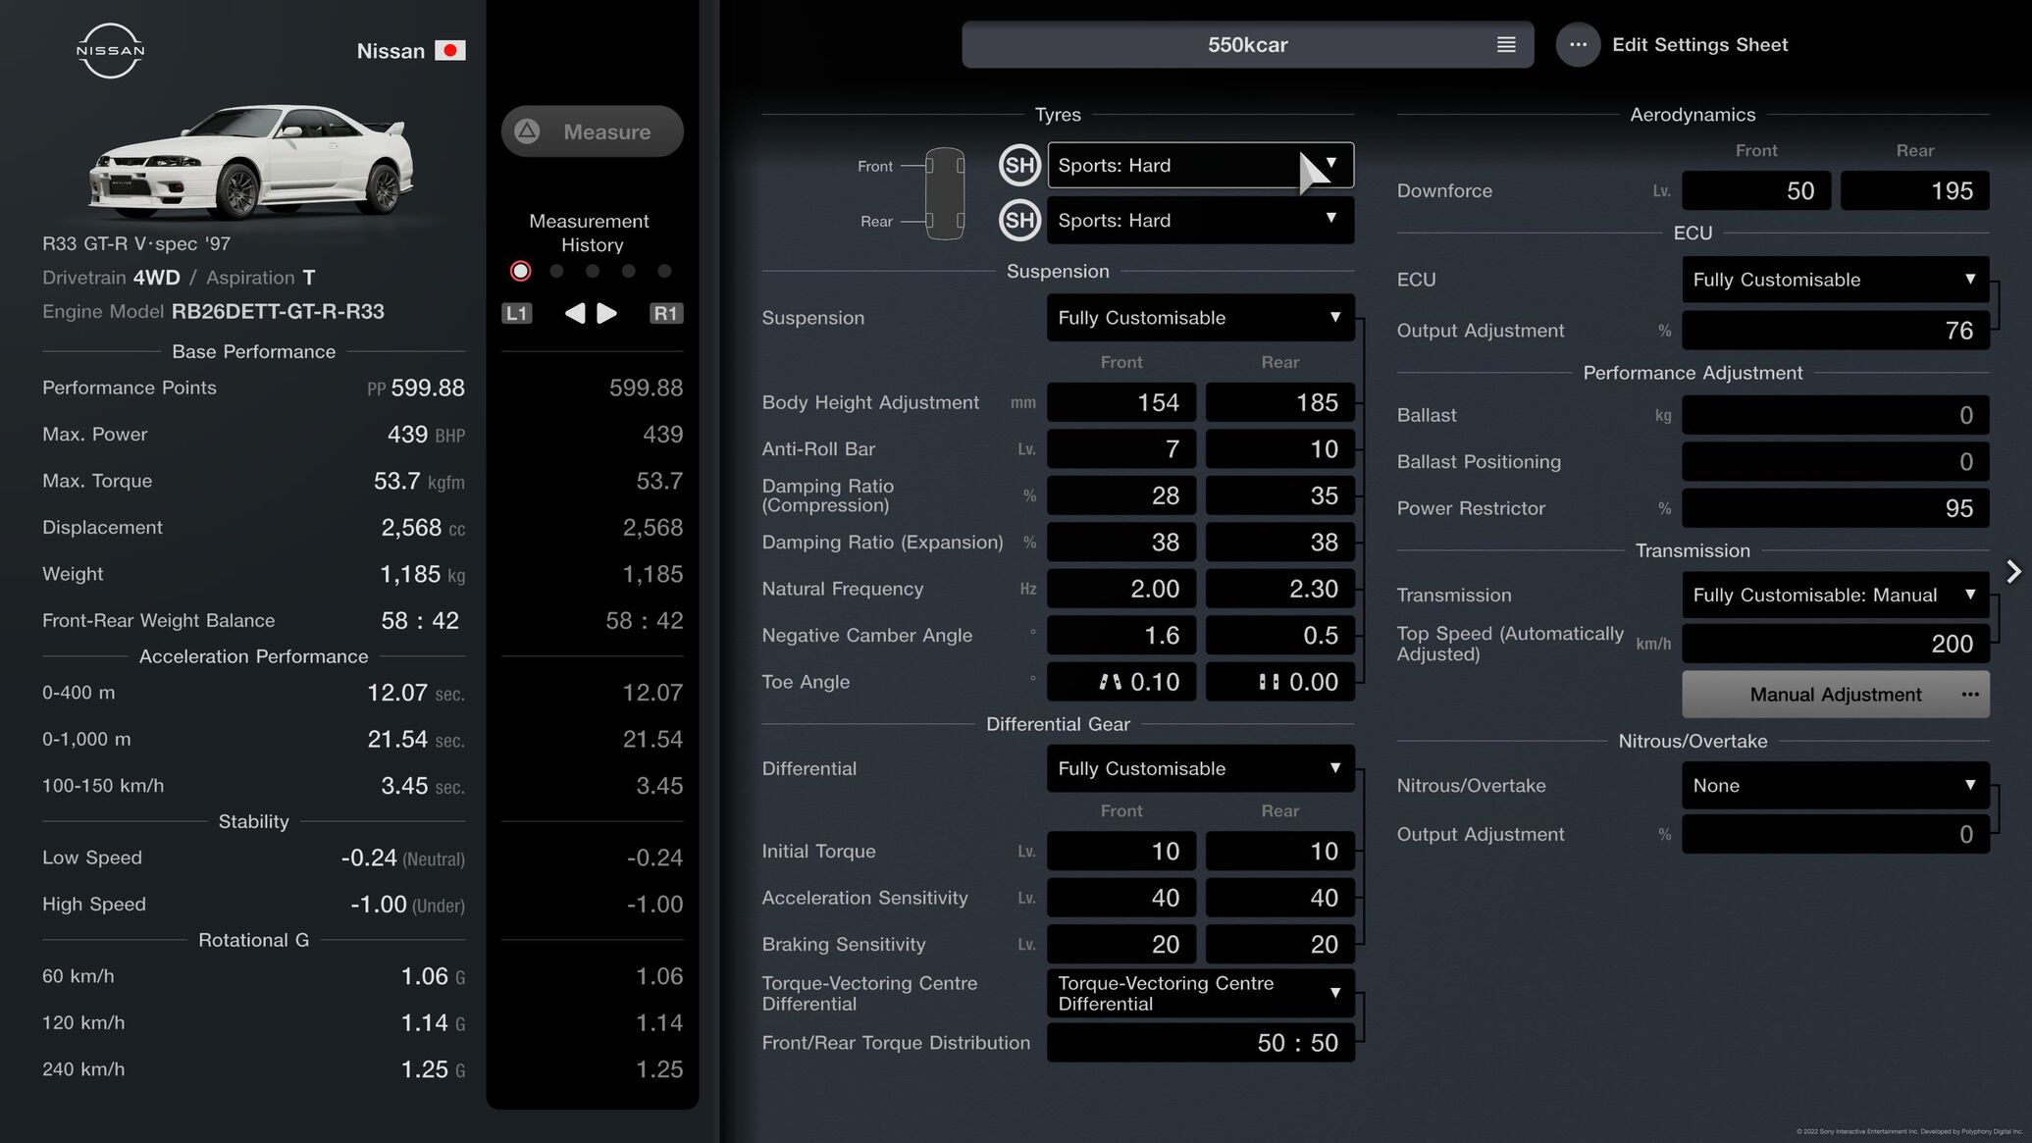The height and width of the screenshot is (1143, 2032).
Task: Open the Transmission Fully Customisable: Manual dropdown
Action: click(1835, 596)
